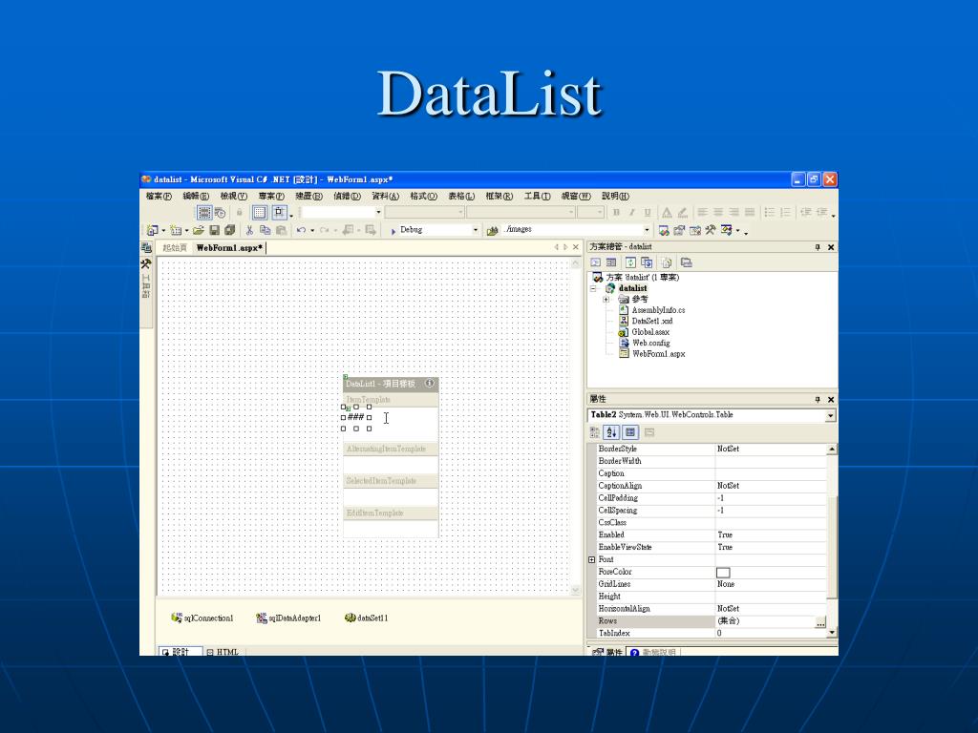Select the sqlDataAdapter1 component
This screenshot has width=978, height=733.
(x=288, y=618)
